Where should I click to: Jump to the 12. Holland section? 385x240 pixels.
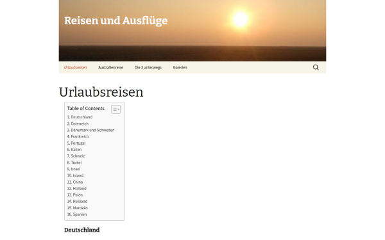tap(77, 188)
